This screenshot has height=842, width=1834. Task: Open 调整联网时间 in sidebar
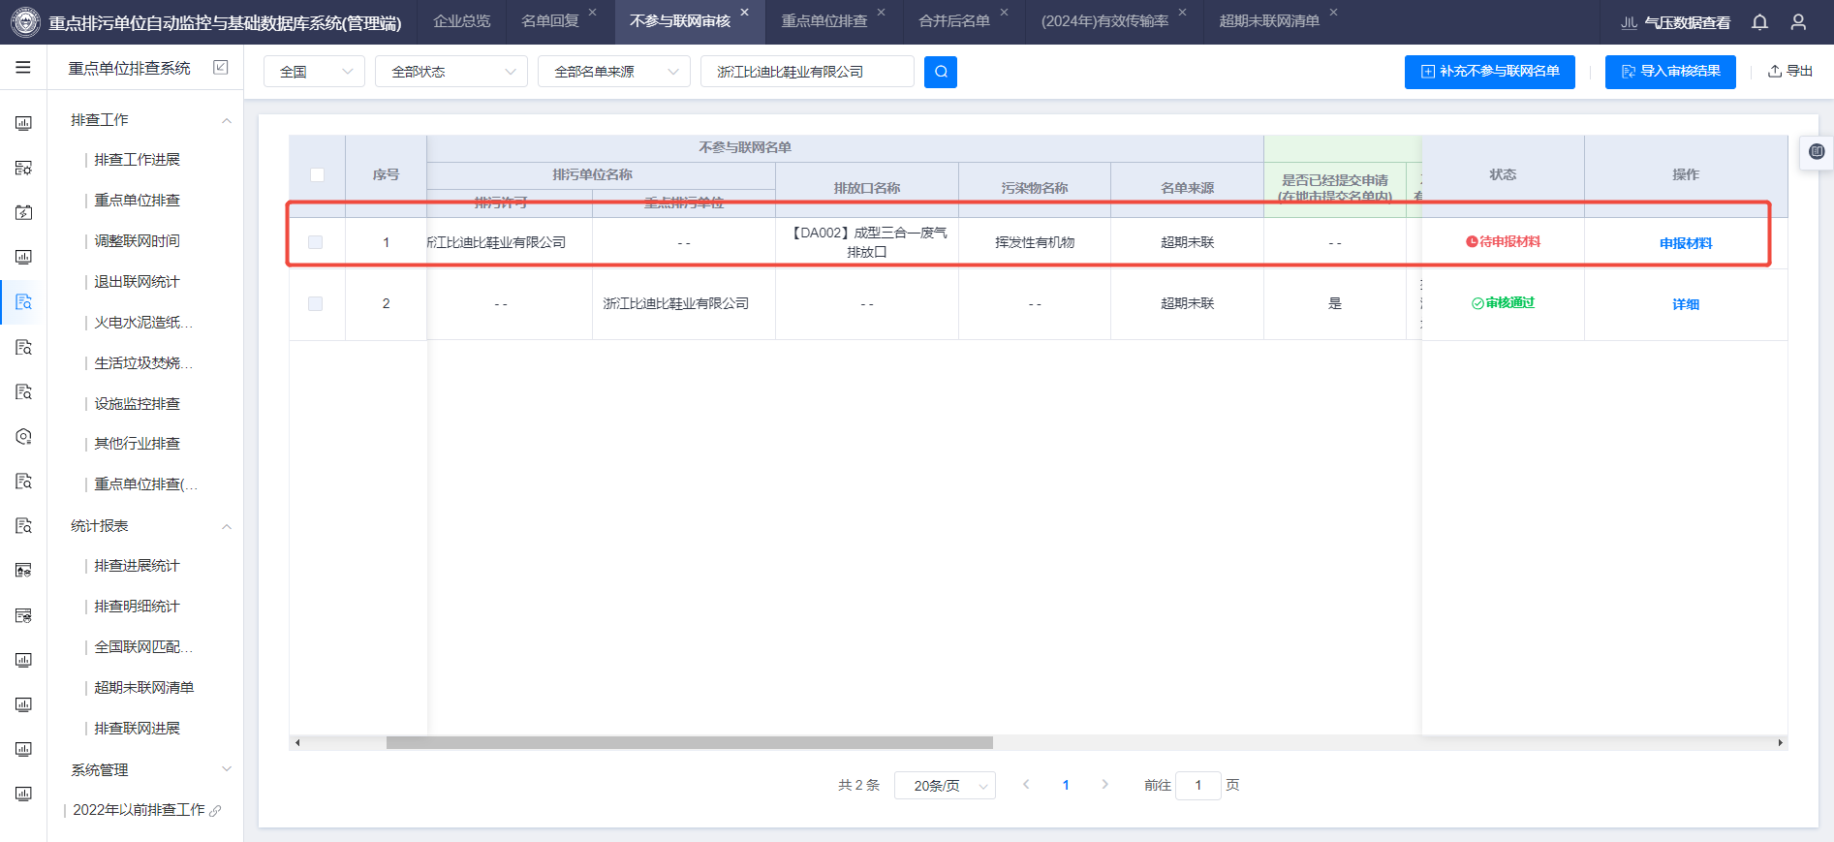pos(137,241)
